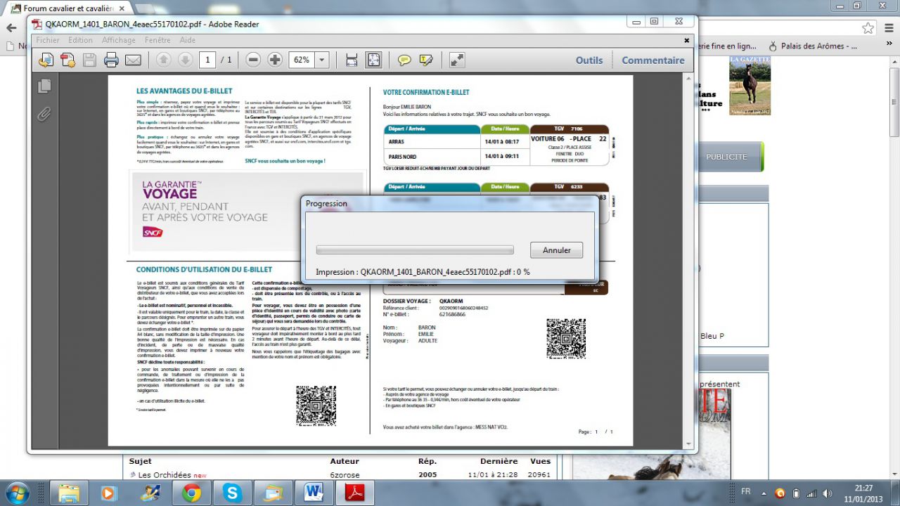Image resolution: width=900 pixels, height=506 pixels.
Task: Open the Affichage menu
Action: (119, 40)
